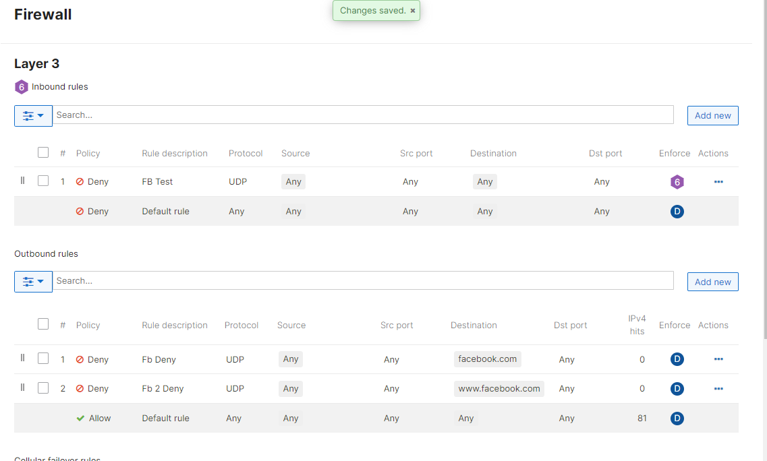767x461 pixels.
Task: Open actions menu for FB Test rule
Action: [x=718, y=182]
